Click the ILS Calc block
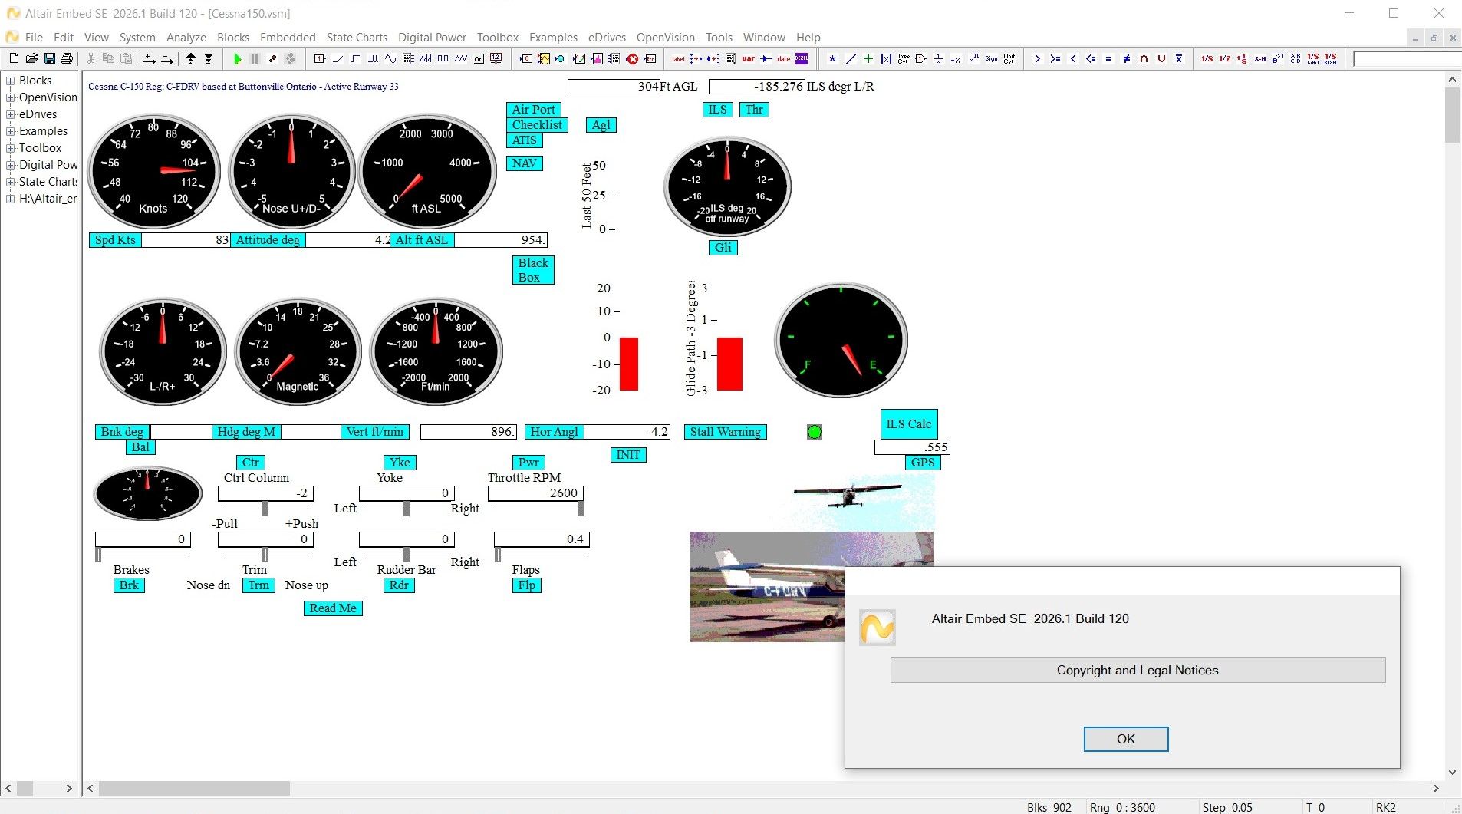Viewport: 1462px width, 814px height. [909, 423]
